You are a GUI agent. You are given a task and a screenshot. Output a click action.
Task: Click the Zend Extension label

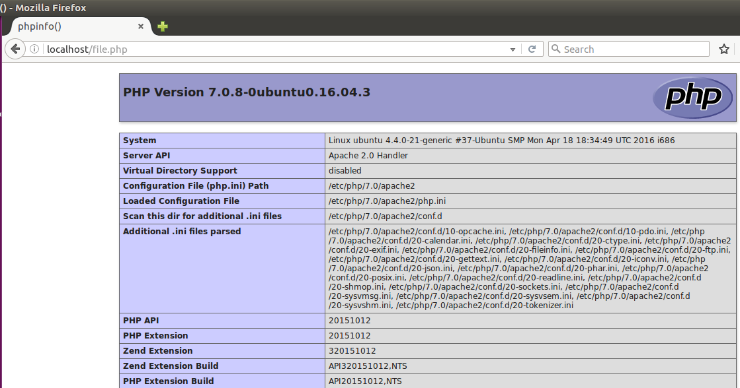click(157, 350)
